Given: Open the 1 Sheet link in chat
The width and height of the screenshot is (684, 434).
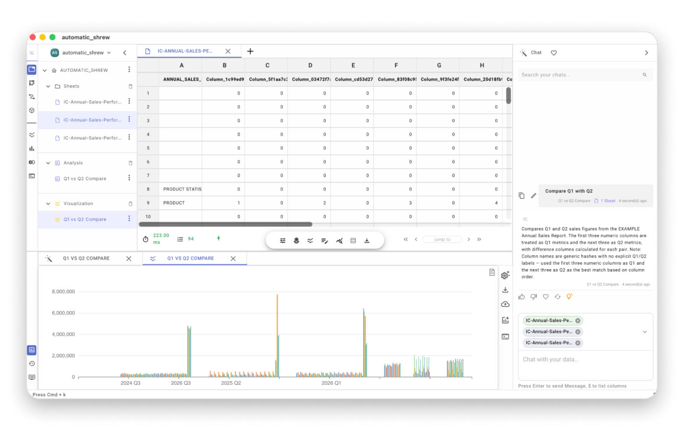Looking at the screenshot, I should point(605,201).
